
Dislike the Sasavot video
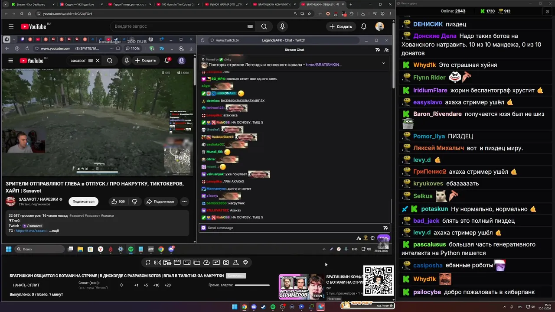135,201
